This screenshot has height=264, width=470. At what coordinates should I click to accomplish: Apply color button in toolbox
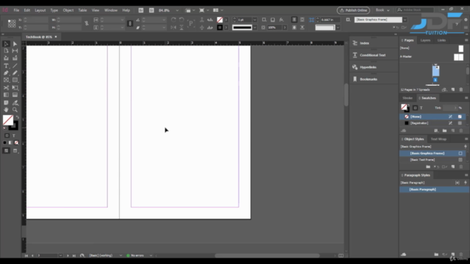[5, 143]
